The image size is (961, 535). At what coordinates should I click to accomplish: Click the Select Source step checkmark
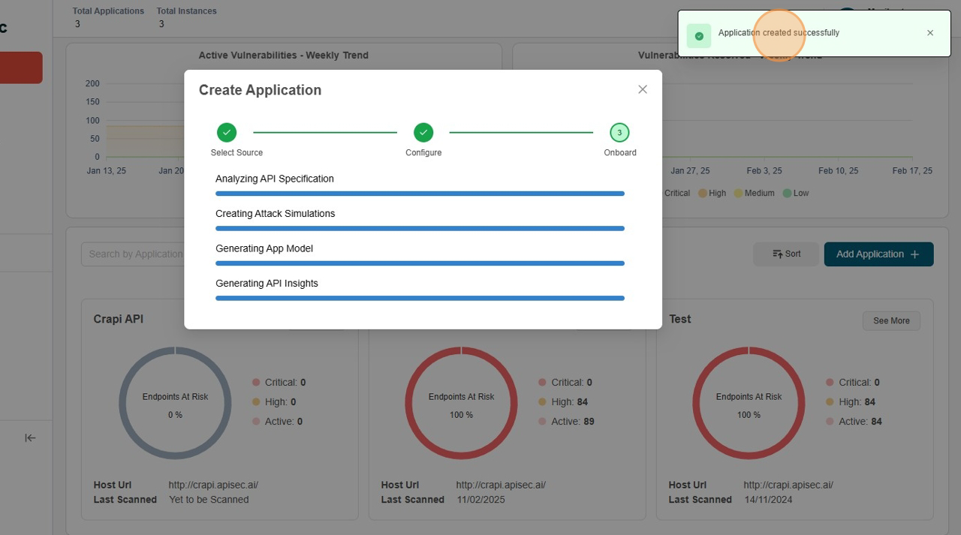227,133
